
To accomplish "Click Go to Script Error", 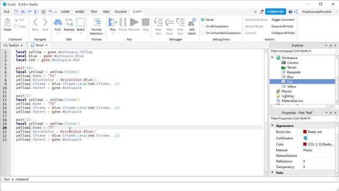I will coord(256,20).
